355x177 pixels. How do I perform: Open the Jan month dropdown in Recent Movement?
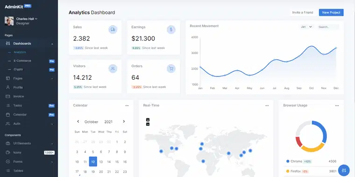coord(306,27)
